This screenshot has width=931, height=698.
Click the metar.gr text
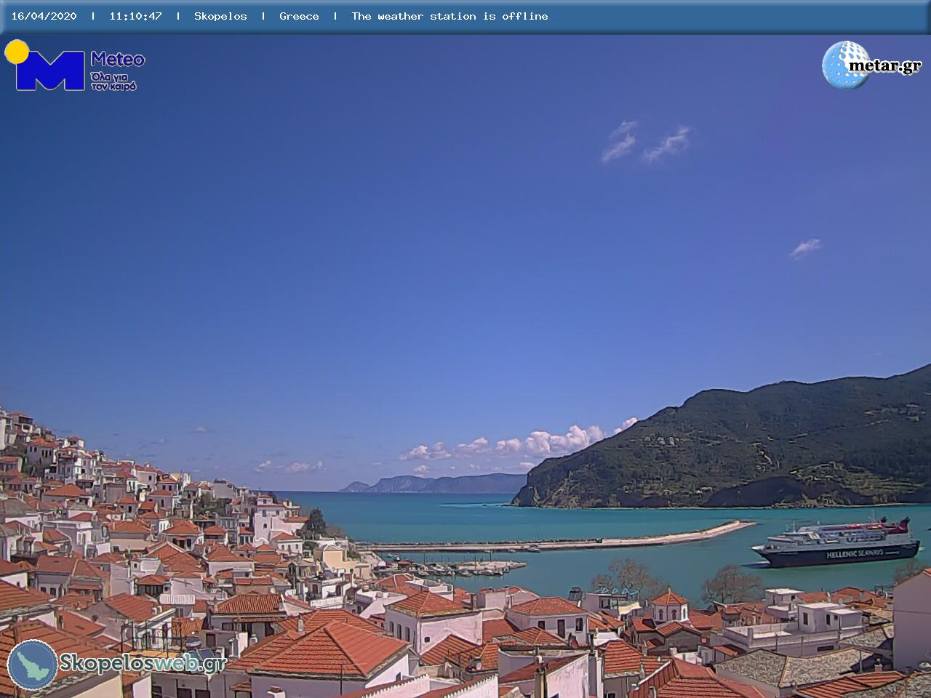click(884, 66)
